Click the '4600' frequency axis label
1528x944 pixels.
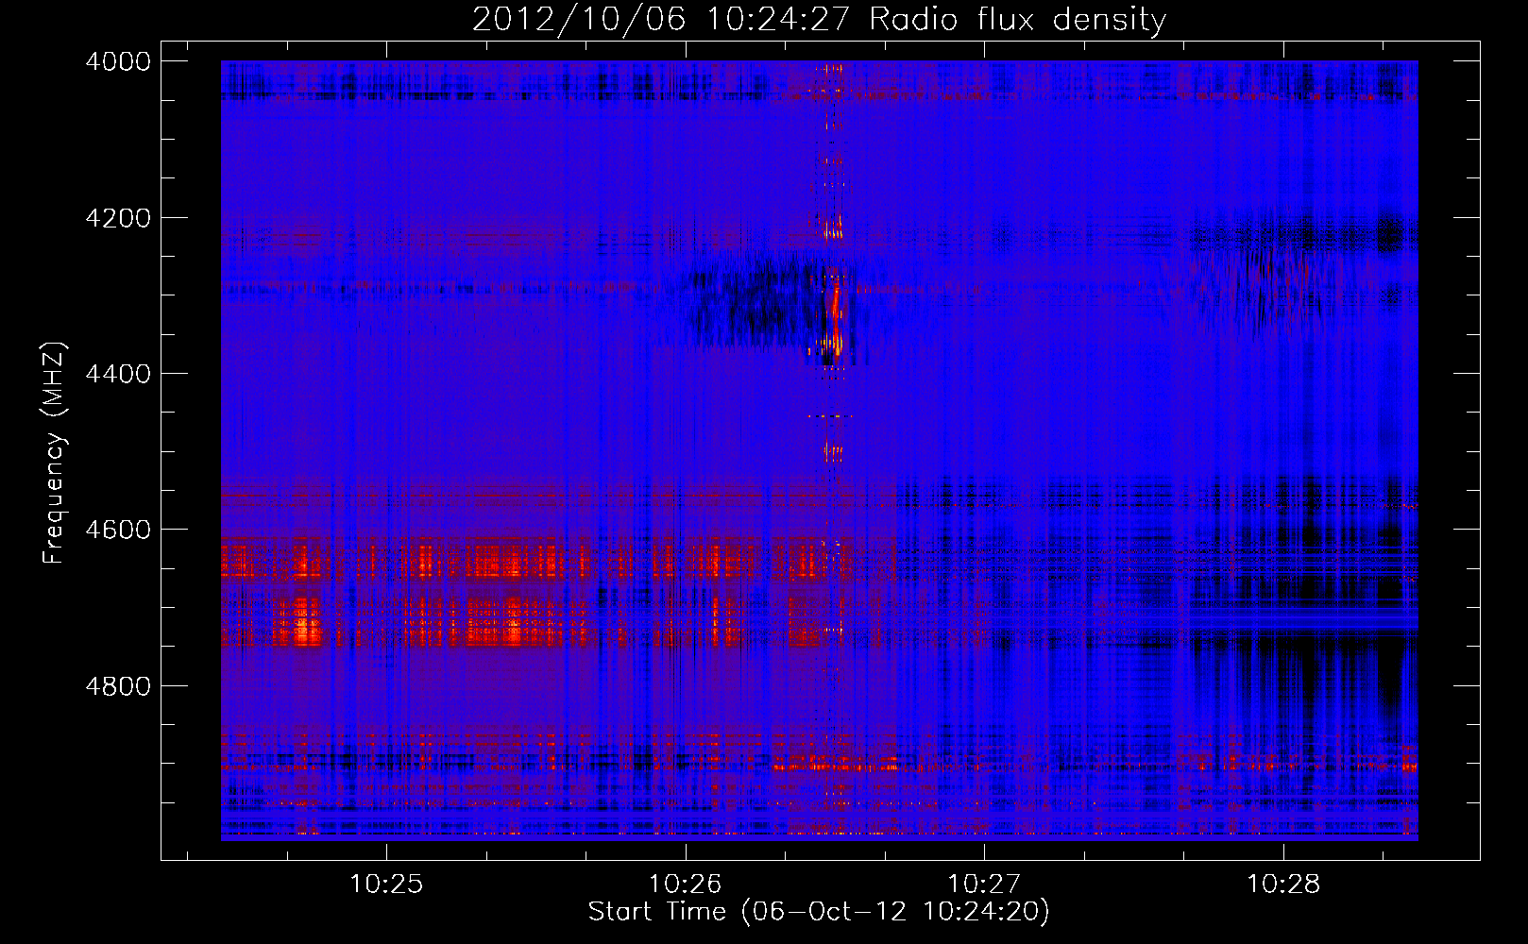pyautogui.click(x=118, y=530)
